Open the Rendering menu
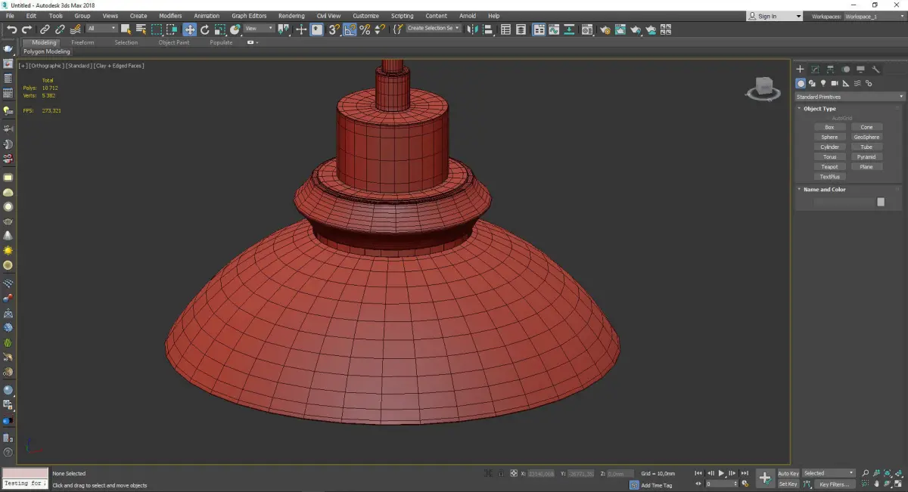This screenshot has width=908, height=492. [x=291, y=16]
